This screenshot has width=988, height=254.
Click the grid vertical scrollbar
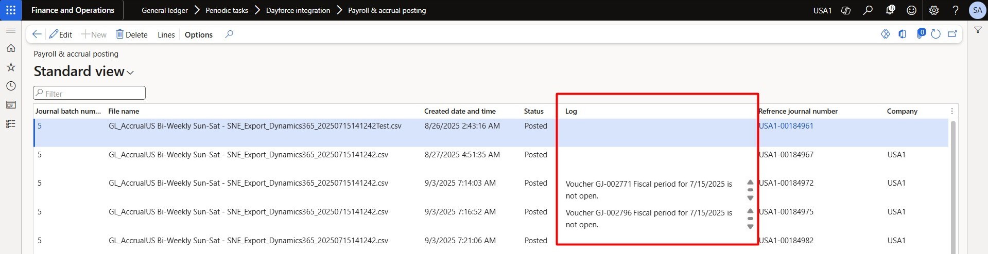(x=953, y=187)
